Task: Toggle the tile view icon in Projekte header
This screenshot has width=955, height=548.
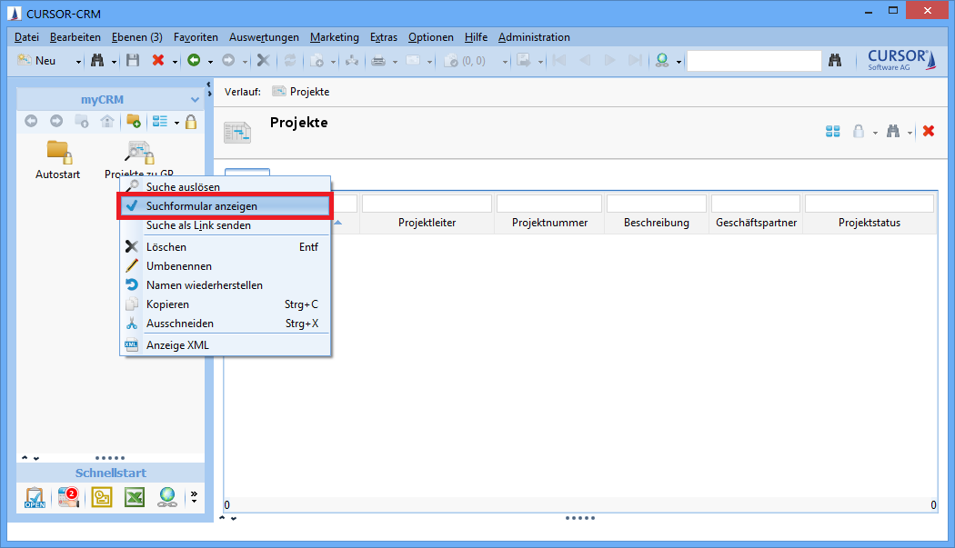Action: [832, 131]
